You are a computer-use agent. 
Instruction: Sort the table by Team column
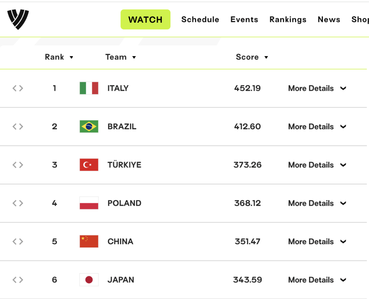(x=120, y=57)
